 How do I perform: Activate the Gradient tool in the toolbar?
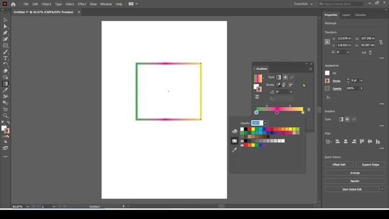5,84
